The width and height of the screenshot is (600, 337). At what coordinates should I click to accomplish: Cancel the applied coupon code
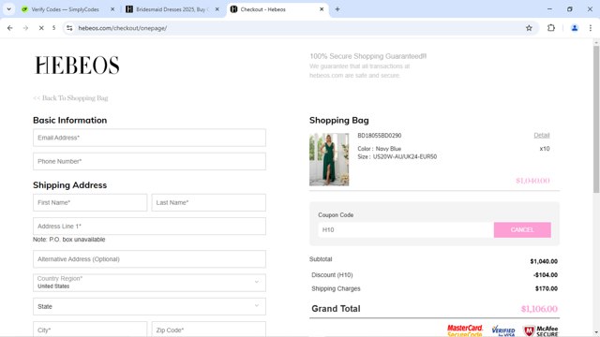[x=522, y=229]
